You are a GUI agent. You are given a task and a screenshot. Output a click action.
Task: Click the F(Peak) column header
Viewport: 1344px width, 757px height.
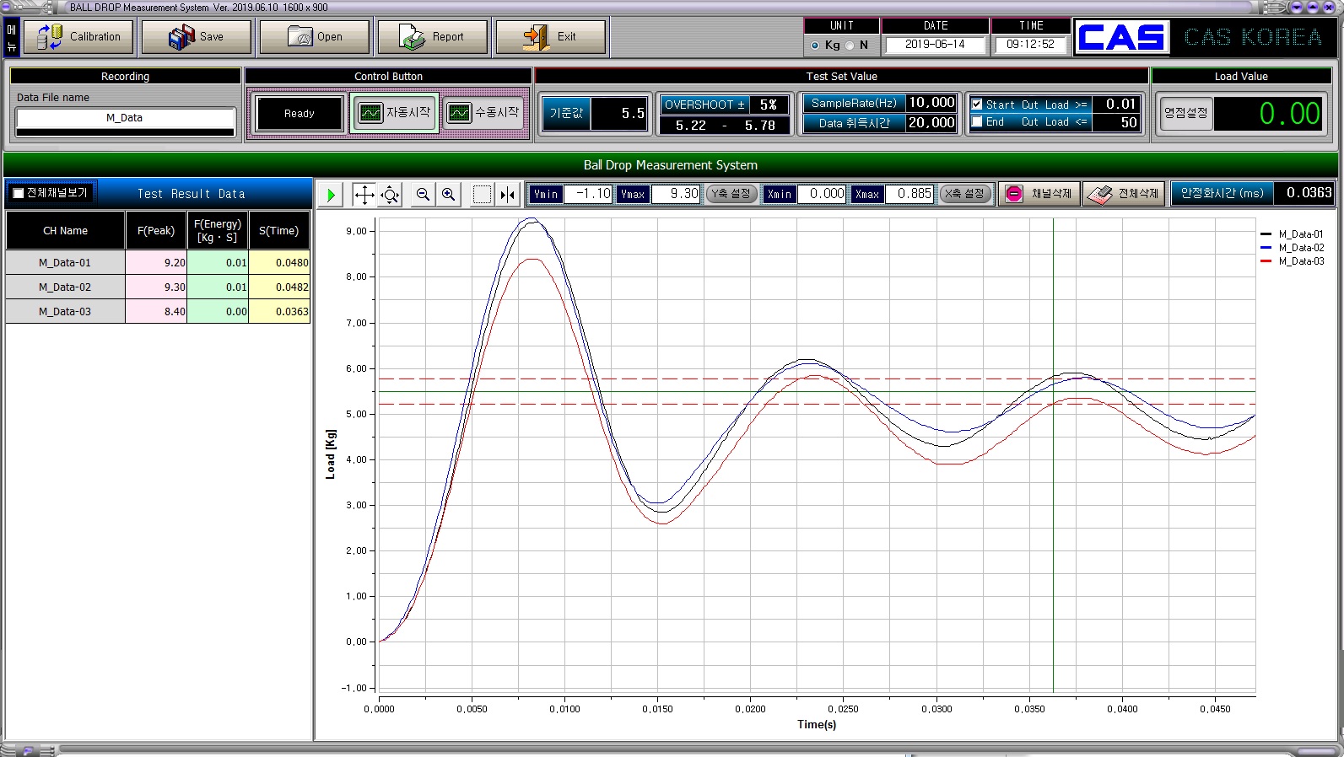point(156,231)
